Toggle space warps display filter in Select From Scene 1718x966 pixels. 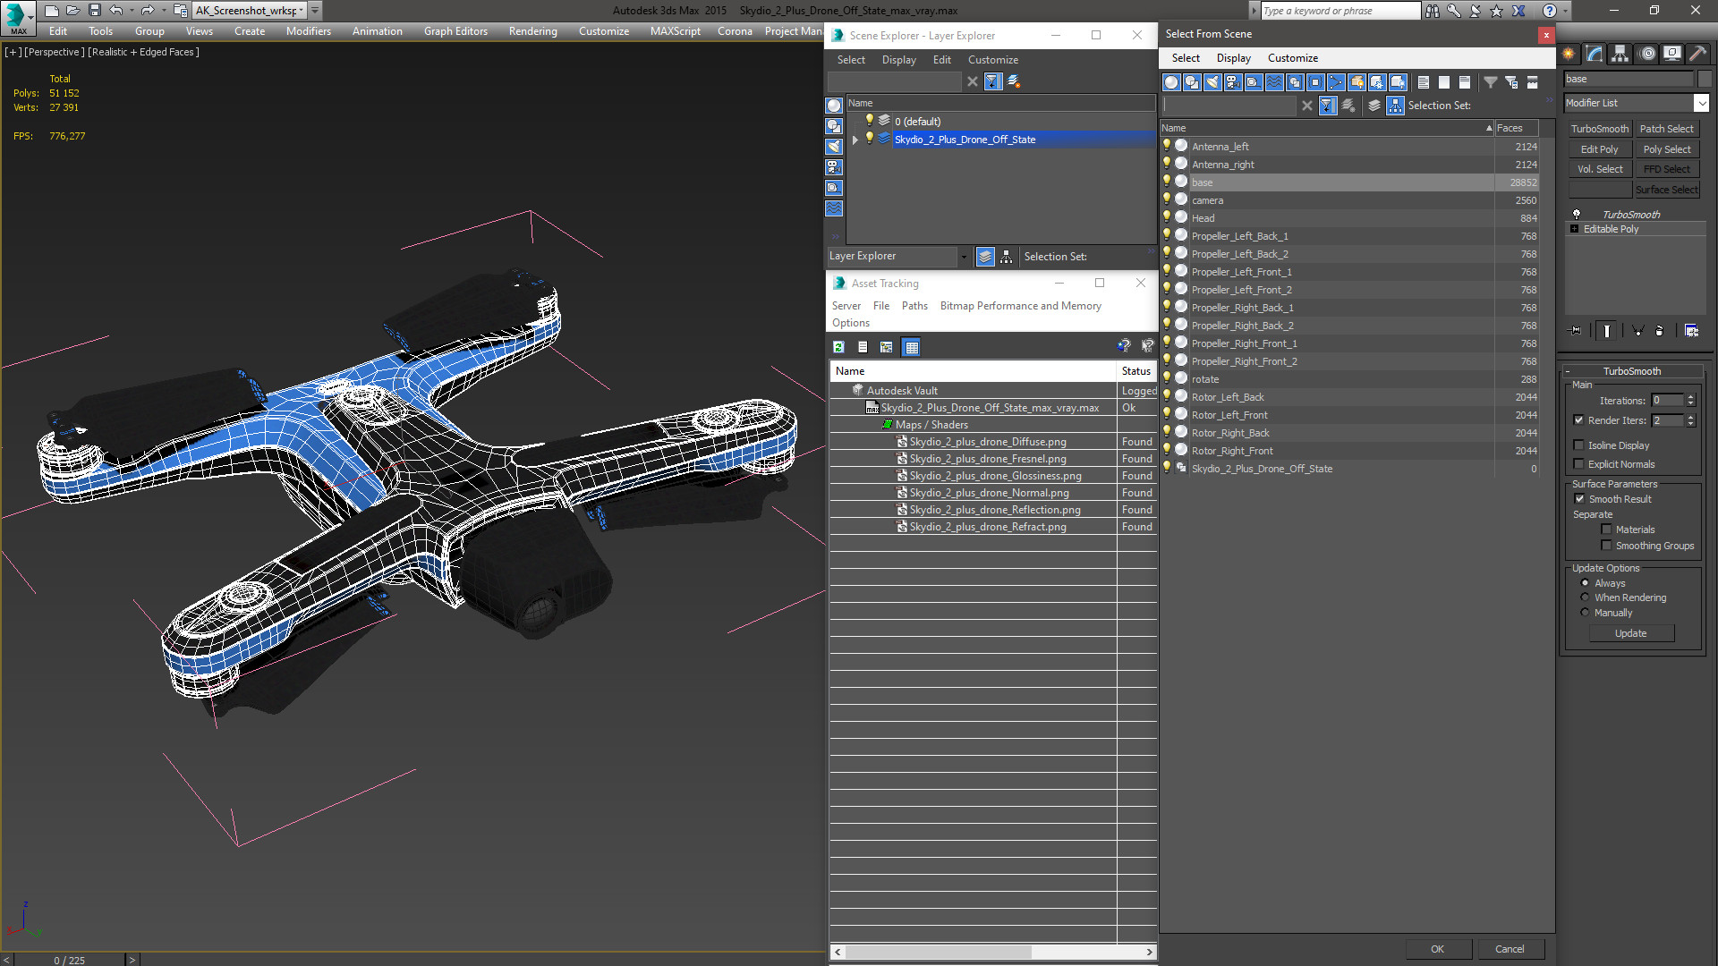pos(1274,82)
